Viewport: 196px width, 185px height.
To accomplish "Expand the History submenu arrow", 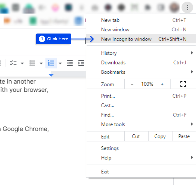I will [x=192, y=53].
